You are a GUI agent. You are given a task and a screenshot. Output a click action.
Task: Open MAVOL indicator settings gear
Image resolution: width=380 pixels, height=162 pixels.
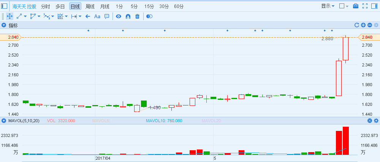tap(376, 121)
